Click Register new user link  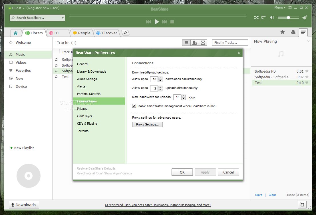(43, 8)
